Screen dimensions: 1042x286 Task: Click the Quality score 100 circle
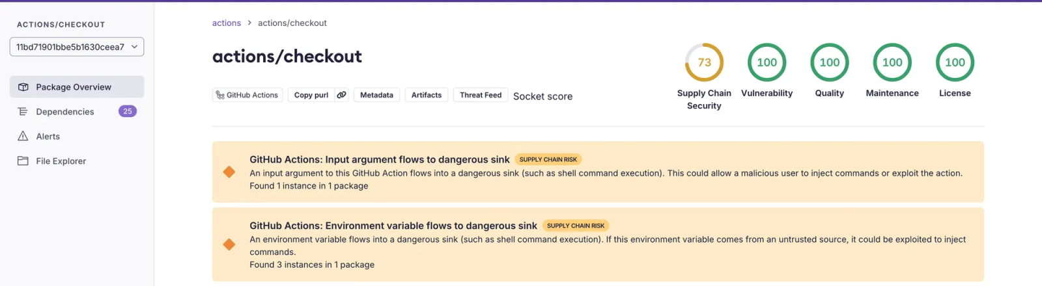pos(829,62)
